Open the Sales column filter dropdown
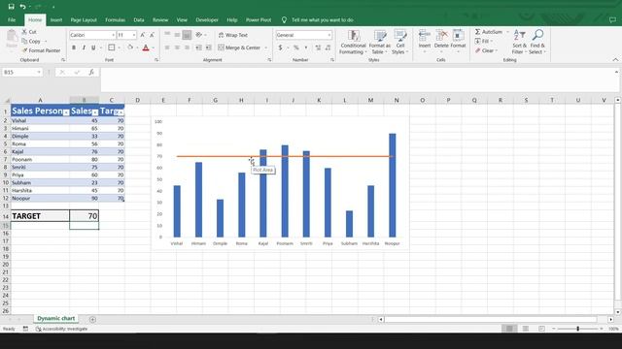This screenshot has width=622, height=349. (95, 112)
